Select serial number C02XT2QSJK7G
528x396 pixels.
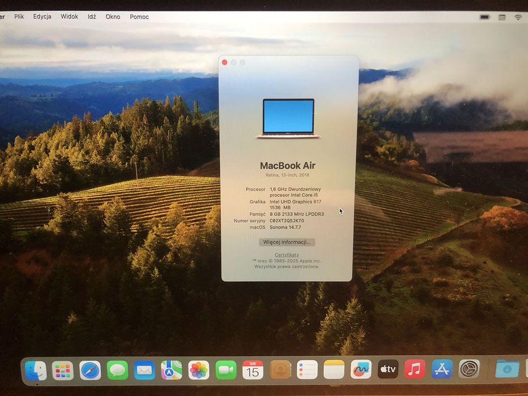287,221
